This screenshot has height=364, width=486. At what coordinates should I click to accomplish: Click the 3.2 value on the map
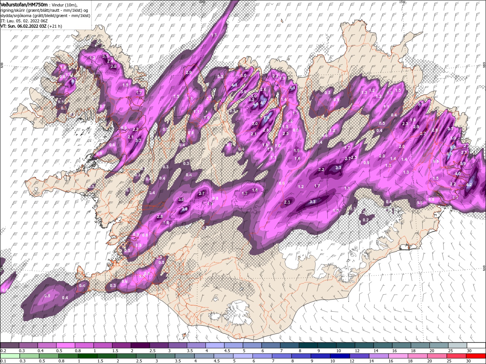[251, 99]
